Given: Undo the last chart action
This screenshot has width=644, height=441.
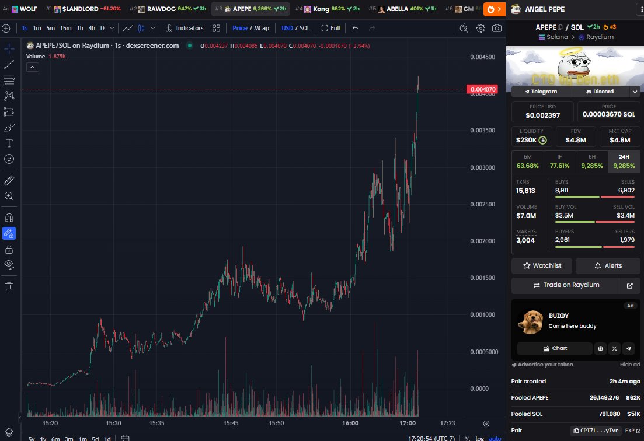Looking at the screenshot, I should pyautogui.click(x=356, y=29).
